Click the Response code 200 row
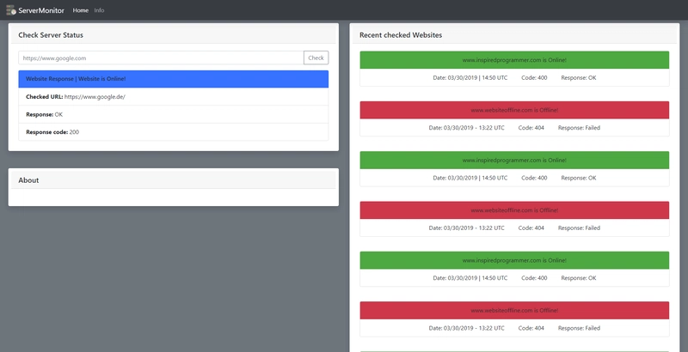This screenshot has height=352, width=688. 173,132
